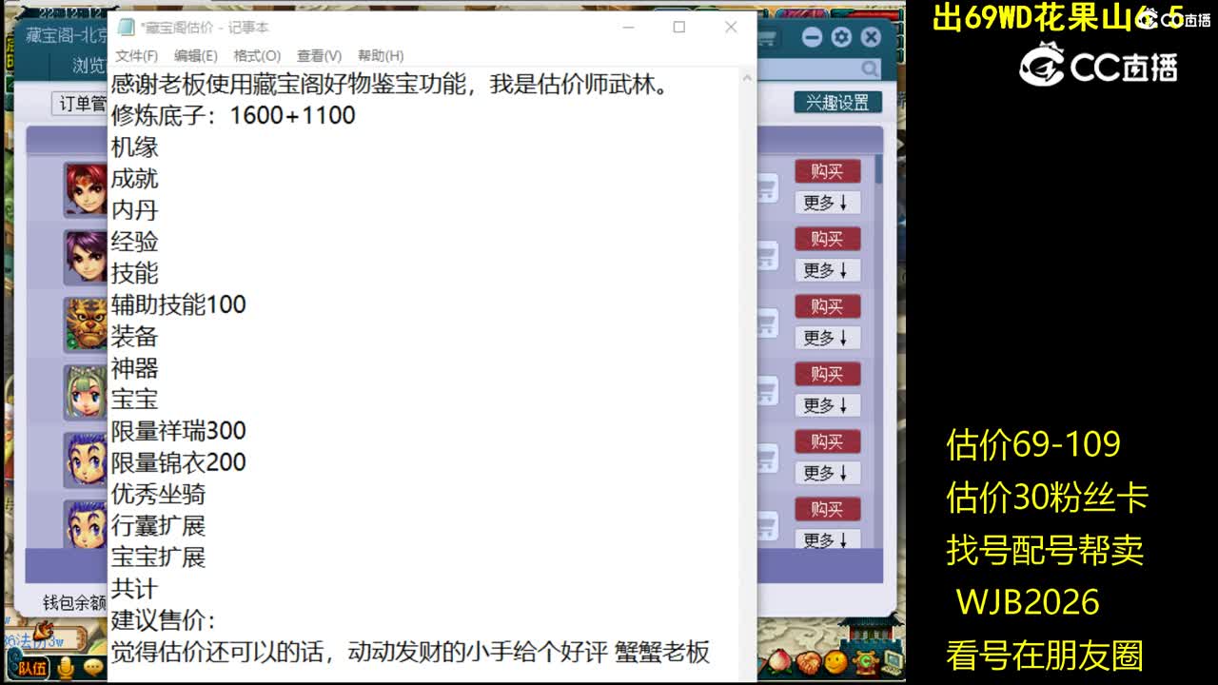Add the tiger-head character listing to cart
Image resolution: width=1218 pixels, height=685 pixels.
pyautogui.click(x=767, y=323)
